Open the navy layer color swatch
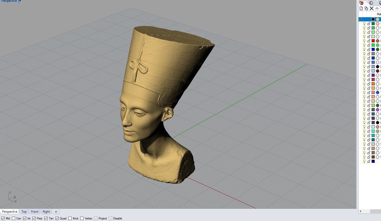This screenshot has height=221, width=381. tap(373, 161)
